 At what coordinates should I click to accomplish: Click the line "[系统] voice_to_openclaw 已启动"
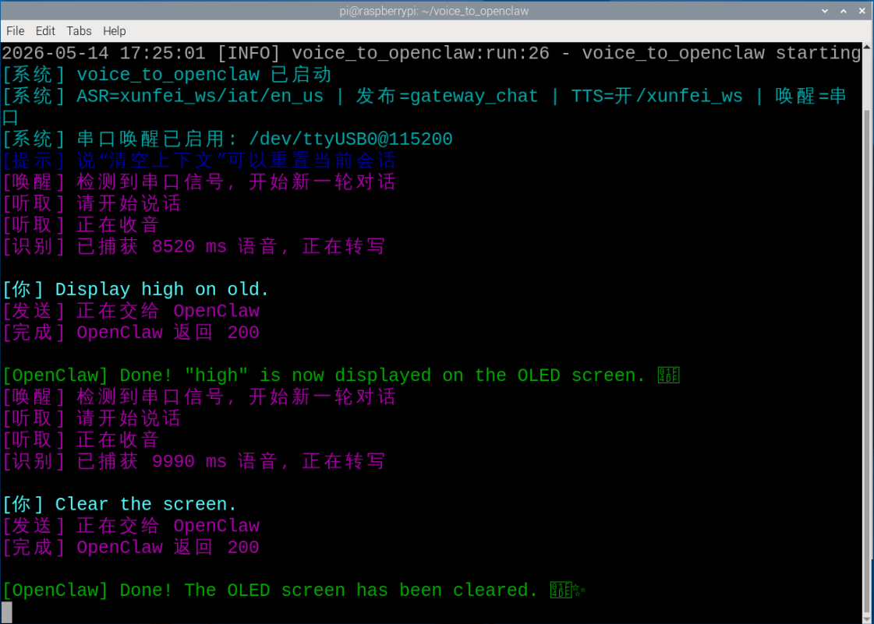tap(167, 75)
